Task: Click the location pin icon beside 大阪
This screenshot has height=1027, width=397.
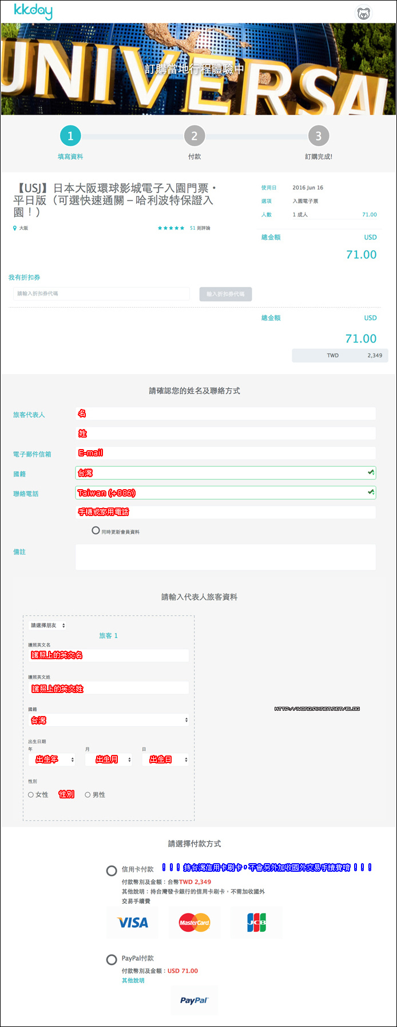Action: point(15,228)
